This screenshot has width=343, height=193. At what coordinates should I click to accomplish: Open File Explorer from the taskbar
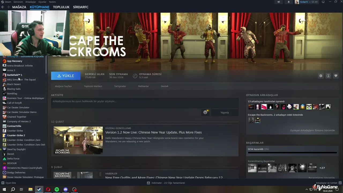point(30,189)
